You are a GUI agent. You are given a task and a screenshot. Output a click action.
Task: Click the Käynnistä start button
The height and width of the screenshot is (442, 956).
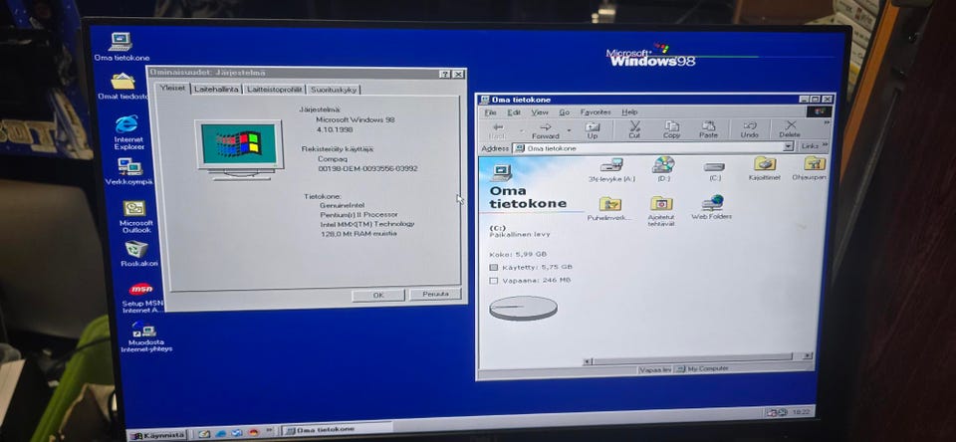[156, 435]
